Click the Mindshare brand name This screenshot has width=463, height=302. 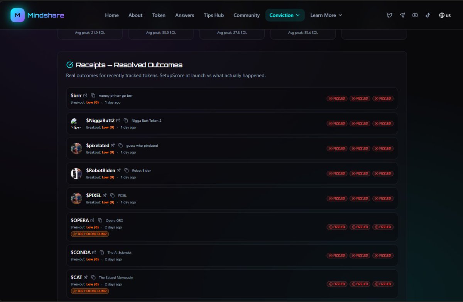pyautogui.click(x=46, y=15)
